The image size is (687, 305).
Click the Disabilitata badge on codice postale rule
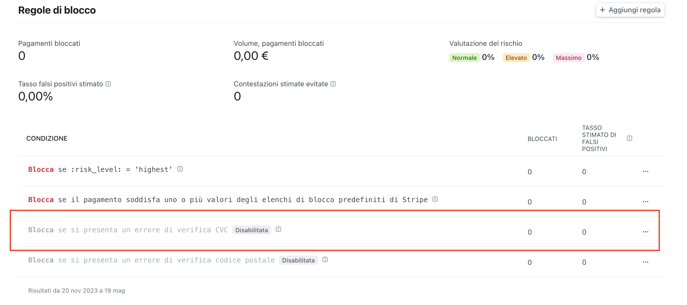tap(298, 260)
